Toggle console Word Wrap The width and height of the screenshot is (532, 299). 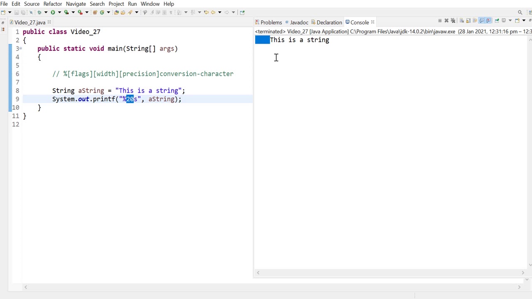(475, 20)
